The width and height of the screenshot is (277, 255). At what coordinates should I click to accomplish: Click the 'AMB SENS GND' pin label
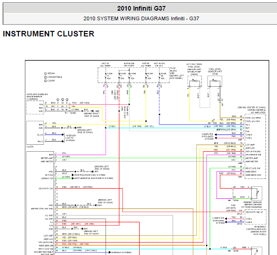coord(253,175)
